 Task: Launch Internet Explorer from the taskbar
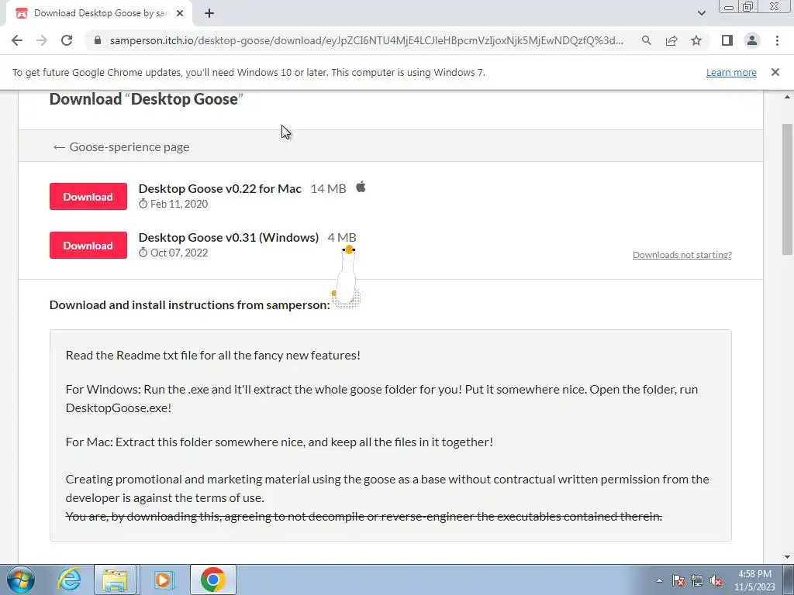68,580
